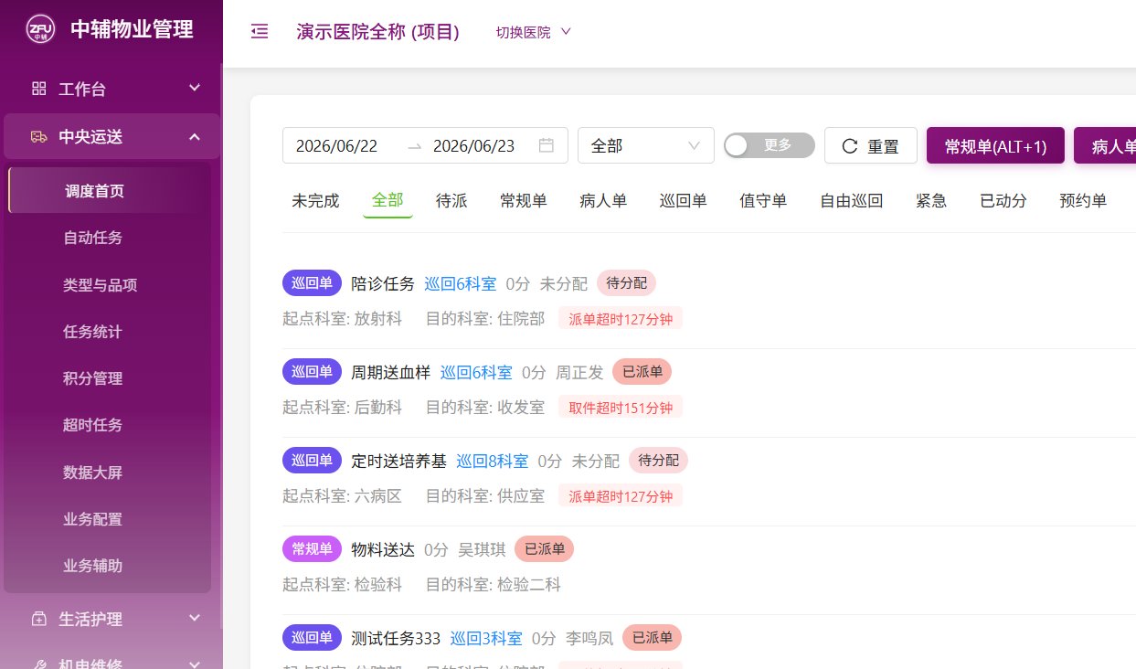Click the 取件超时151分钟 warning tag
Screen dimensions: 1136x669
click(621, 408)
